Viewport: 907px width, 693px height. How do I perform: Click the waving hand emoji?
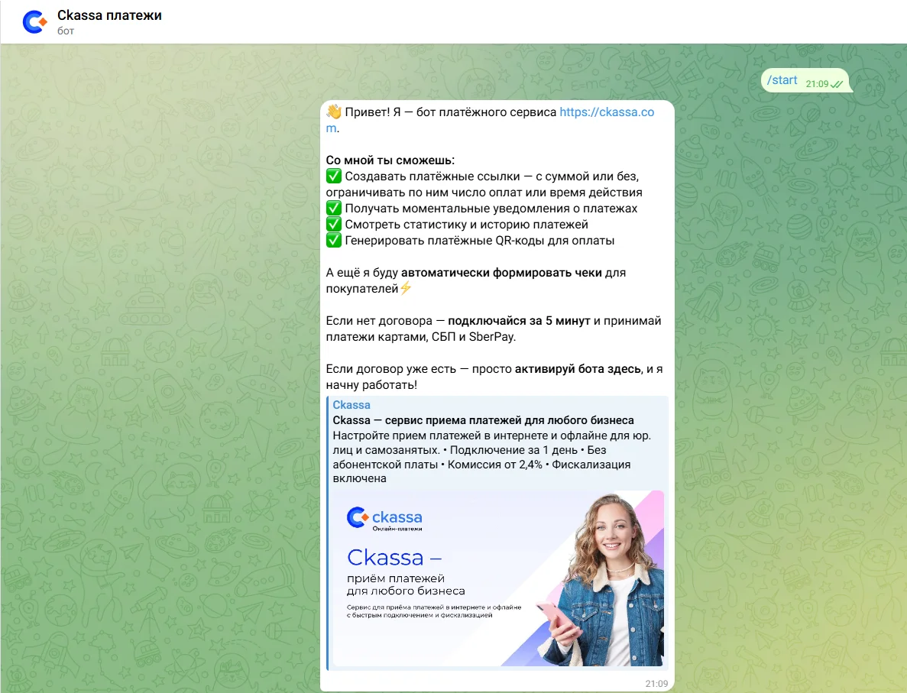tap(334, 112)
